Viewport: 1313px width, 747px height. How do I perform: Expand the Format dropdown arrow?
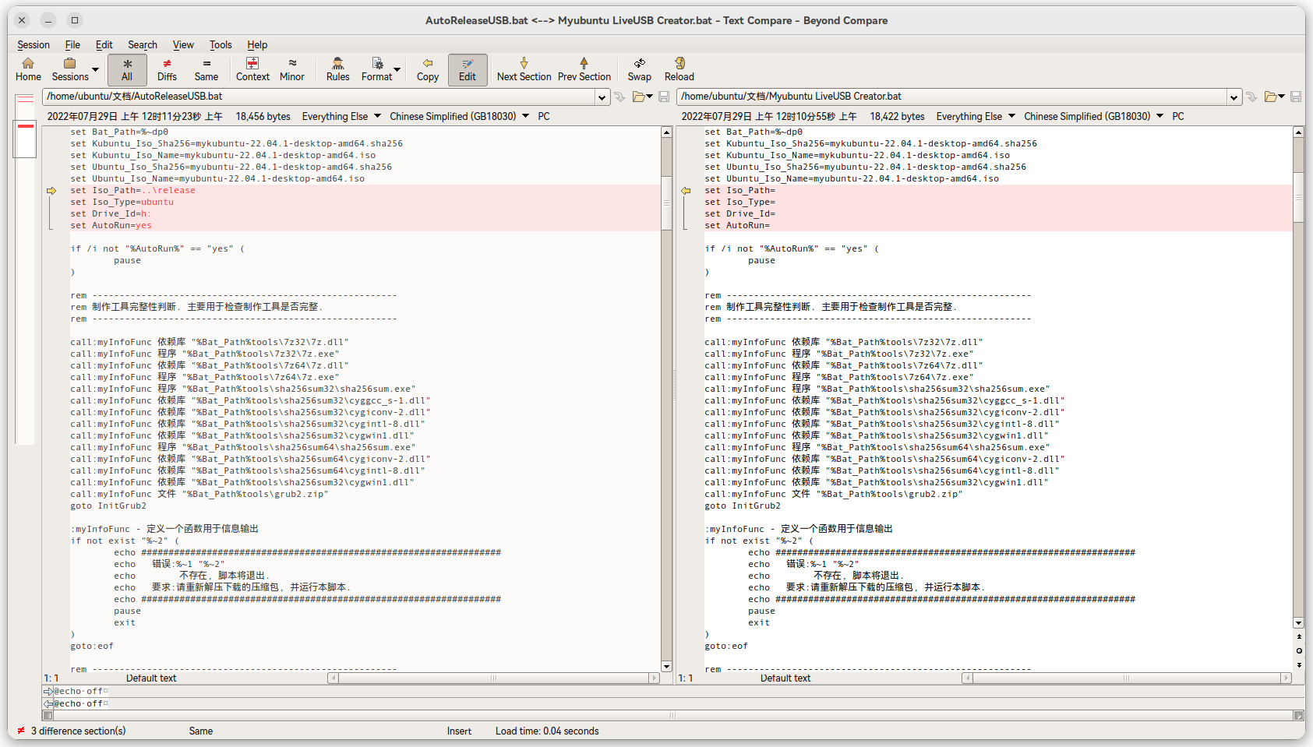point(397,69)
